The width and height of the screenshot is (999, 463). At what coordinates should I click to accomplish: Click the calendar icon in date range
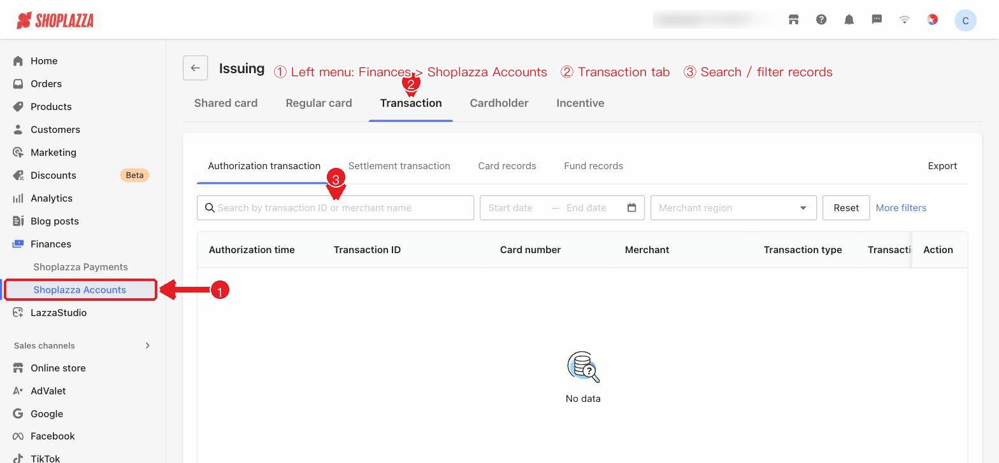[x=631, y=208]
